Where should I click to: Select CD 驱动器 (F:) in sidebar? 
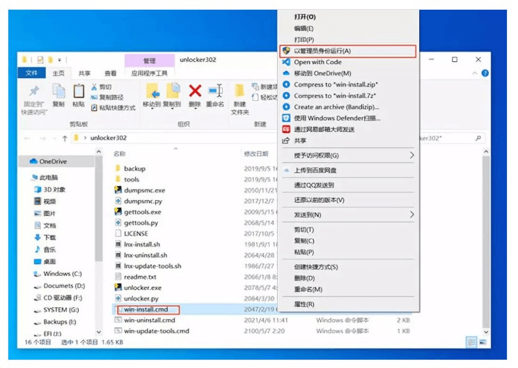pos(58,298)
